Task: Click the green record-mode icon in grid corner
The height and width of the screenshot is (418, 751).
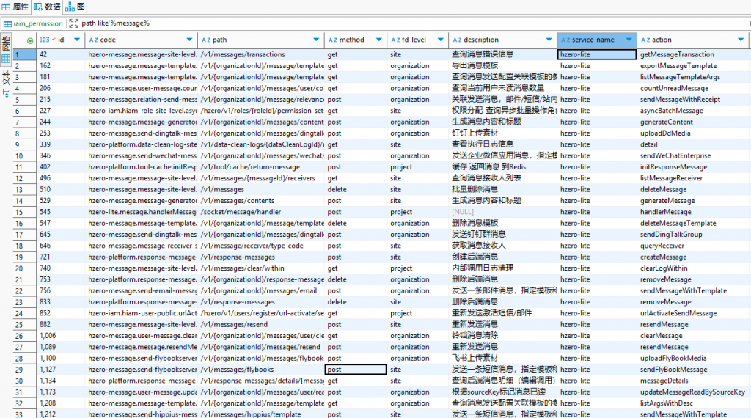Action: [30, 40]
